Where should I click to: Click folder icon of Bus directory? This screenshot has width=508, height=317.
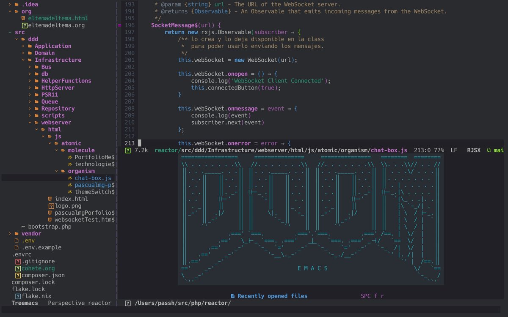36,67
